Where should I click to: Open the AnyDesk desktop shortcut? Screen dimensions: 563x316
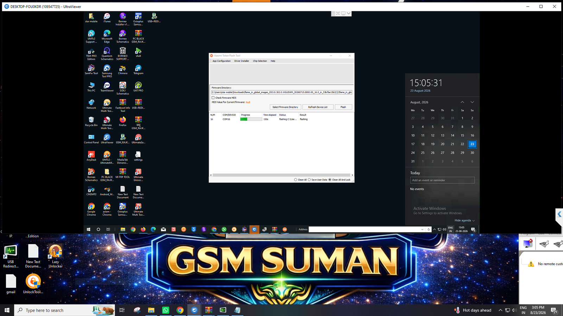coord(91,156)
